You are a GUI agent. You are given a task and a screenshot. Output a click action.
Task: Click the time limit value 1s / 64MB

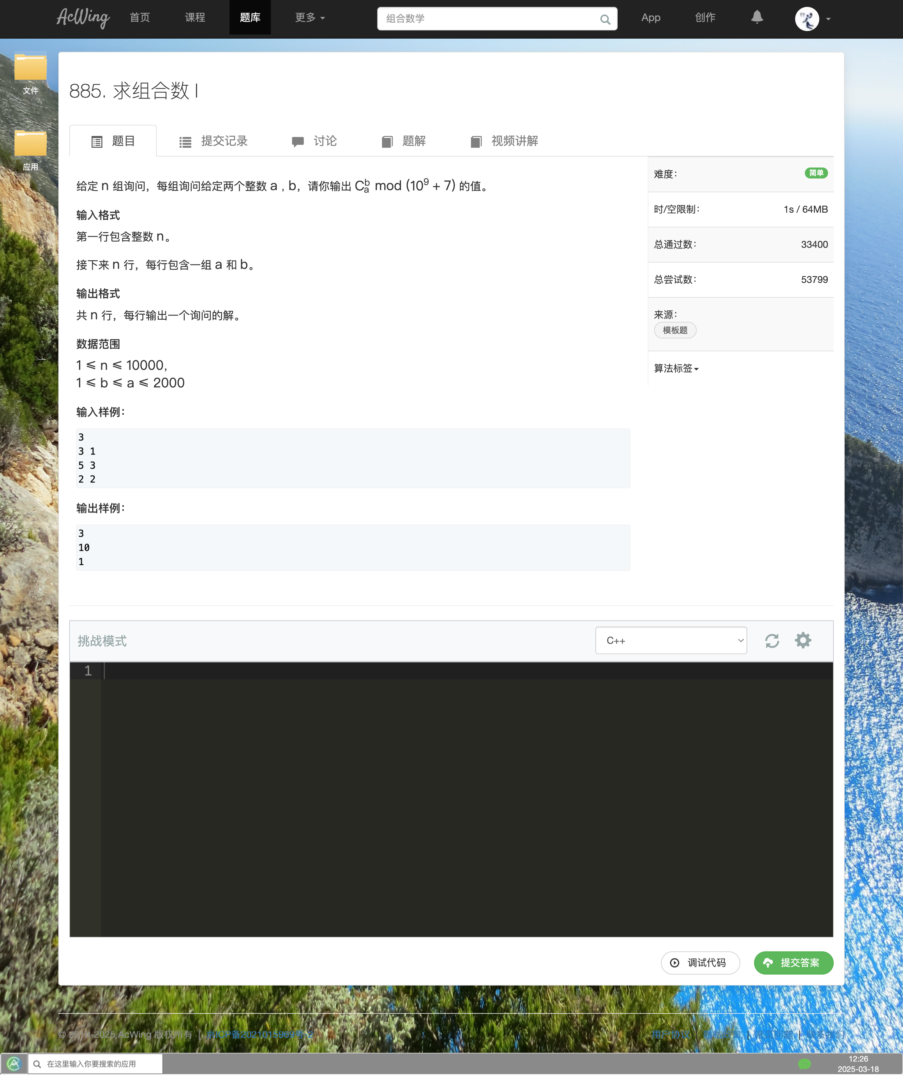click(x=805, y=209)
